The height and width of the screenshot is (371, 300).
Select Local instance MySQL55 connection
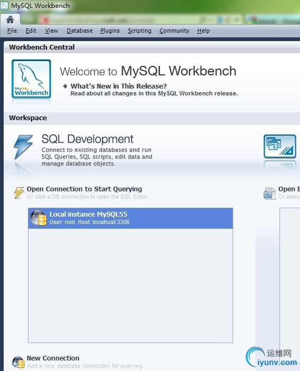click(x=131, y=218)
